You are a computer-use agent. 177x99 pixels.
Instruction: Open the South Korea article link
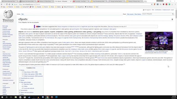tap(101, 58)
